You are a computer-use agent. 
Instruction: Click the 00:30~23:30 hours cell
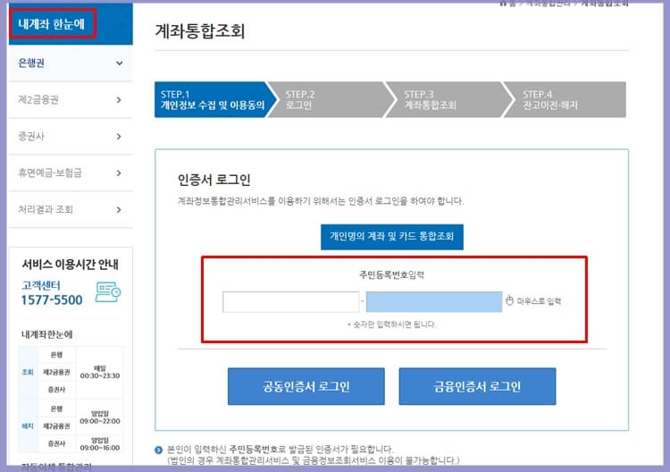(x=99, y=372)
